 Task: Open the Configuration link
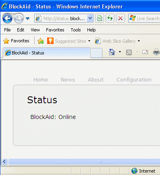point(134,80)
